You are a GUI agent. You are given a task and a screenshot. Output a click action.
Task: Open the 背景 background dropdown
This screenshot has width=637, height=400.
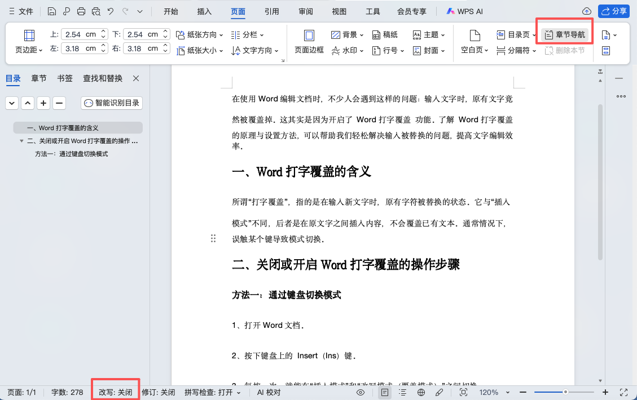point(348,35)
